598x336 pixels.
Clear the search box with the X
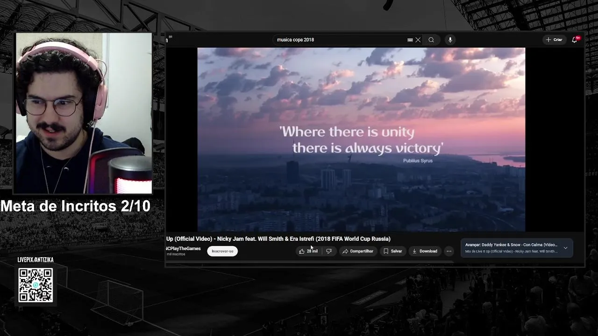418,40
